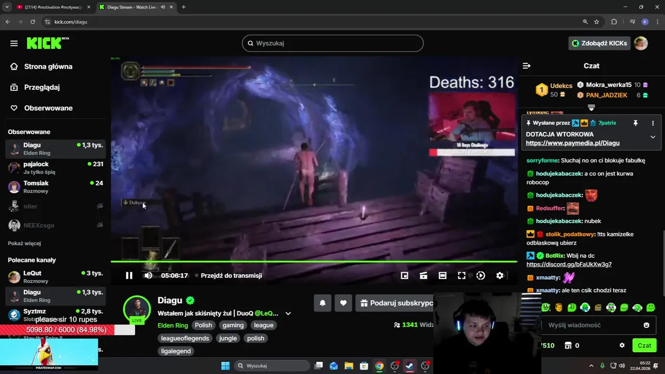This screenshot has height=374, width=665.
Task: Open taskbar volume speaker icon
Action: point(622,366)
